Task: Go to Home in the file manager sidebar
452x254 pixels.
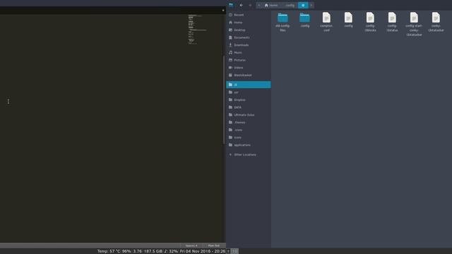Action: click(x=248, y=22)
